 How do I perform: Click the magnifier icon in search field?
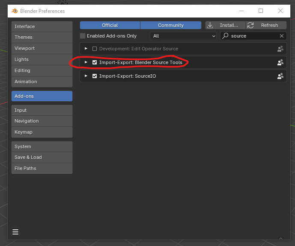tap(225, 36)
